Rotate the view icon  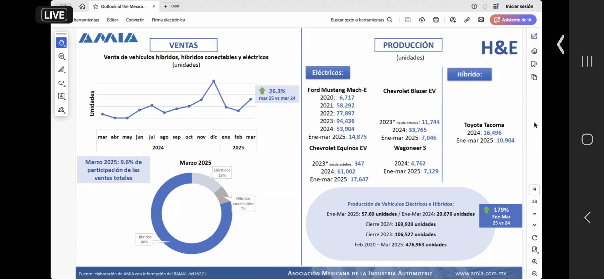click(x=535, y=238)
